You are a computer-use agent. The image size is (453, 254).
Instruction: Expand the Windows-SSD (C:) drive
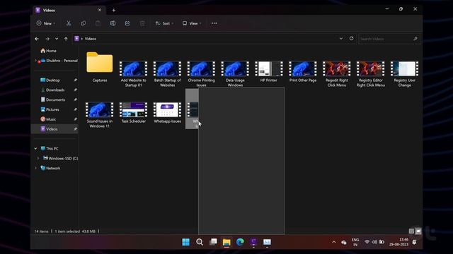pyautogui.click(x=38, y=158)
